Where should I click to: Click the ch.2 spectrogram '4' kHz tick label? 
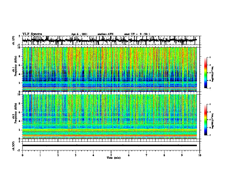tap(20, 121)
